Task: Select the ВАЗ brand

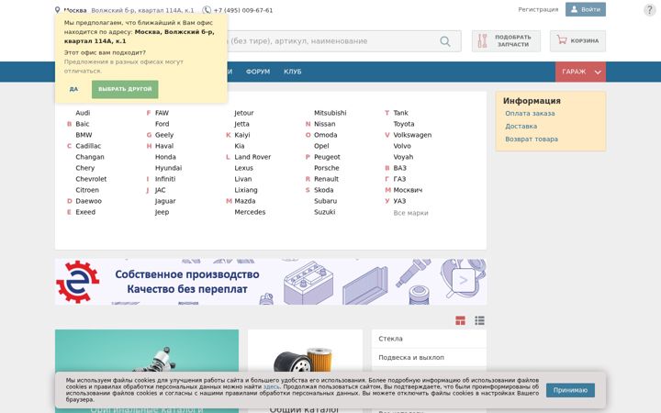Action: tap(399, 168)
